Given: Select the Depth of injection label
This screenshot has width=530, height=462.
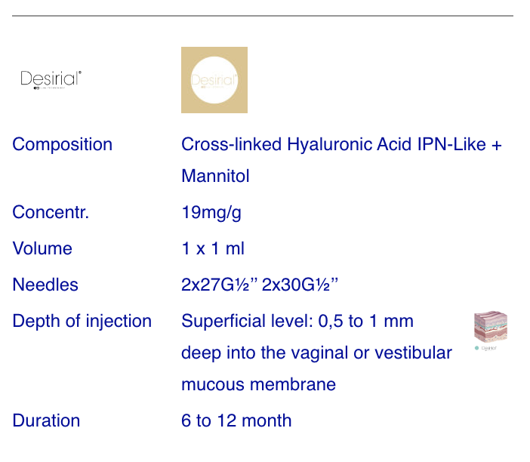Looking at the screenshot, I should pos(82,322).
